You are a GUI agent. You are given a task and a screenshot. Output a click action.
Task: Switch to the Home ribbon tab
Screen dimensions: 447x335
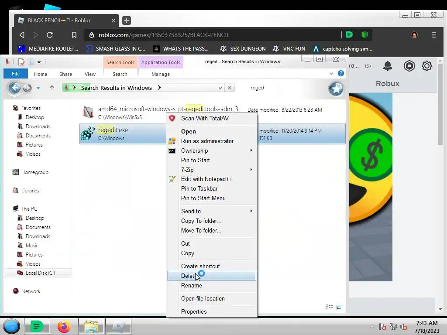click(41, 74)
